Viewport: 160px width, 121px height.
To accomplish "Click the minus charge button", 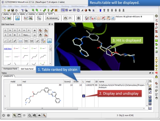I will [35, 35].
